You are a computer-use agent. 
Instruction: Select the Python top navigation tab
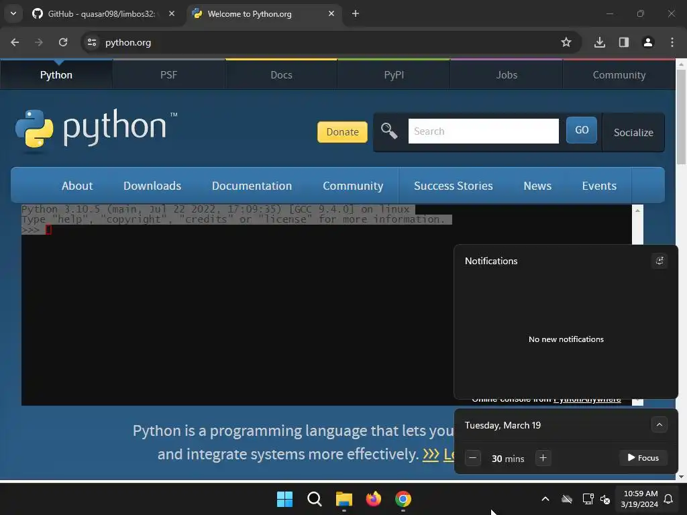[x=56, y=75]
